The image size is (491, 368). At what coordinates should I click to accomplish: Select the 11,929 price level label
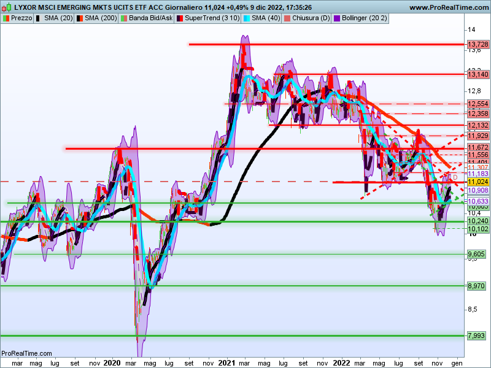[478, 136]
